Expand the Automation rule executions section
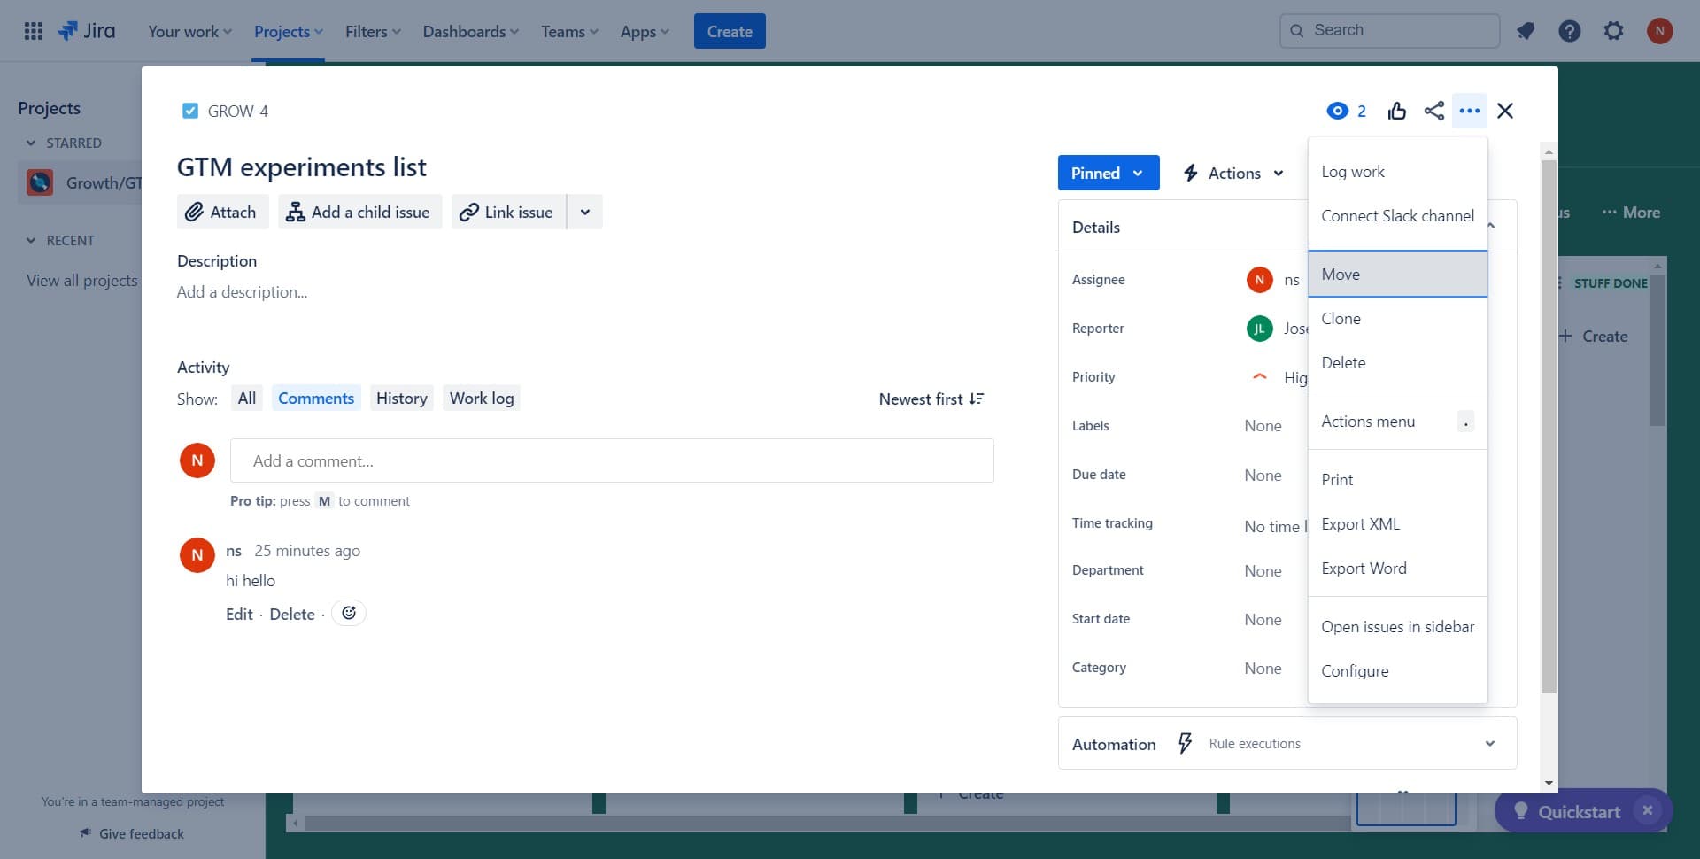1700x859 pixels. coord(1489,744)
